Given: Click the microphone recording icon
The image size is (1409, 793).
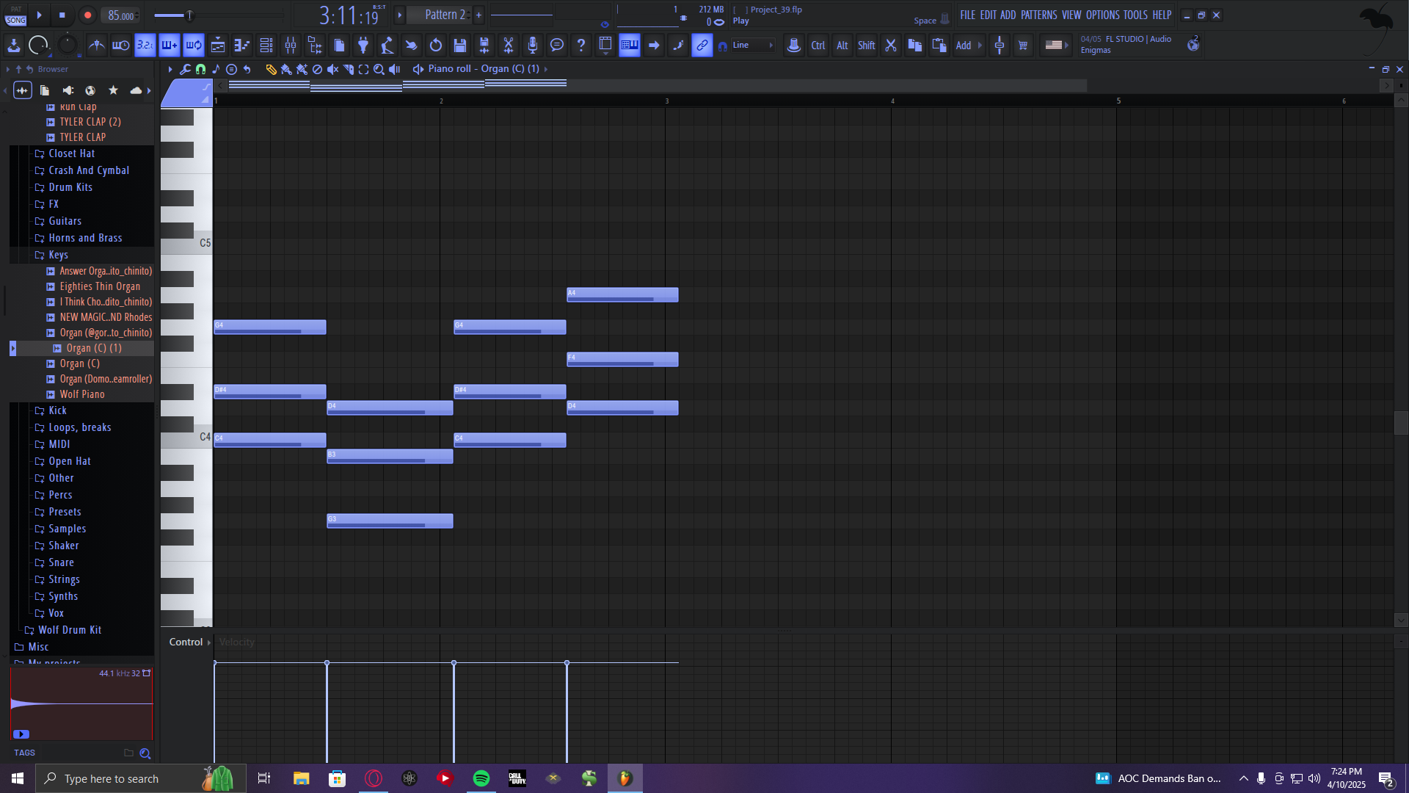Looking at the screenshot, I should 533,46.
